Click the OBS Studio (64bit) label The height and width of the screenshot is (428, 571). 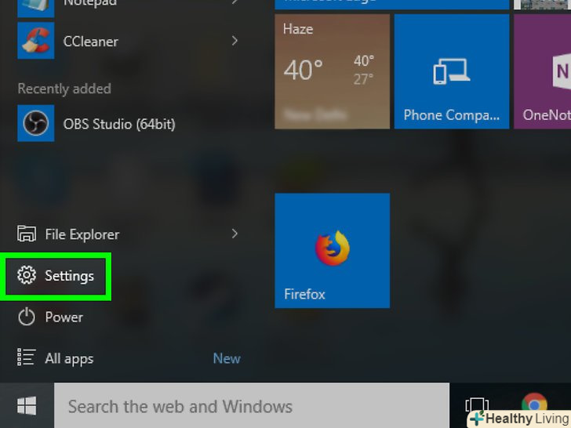coord(119,124)
